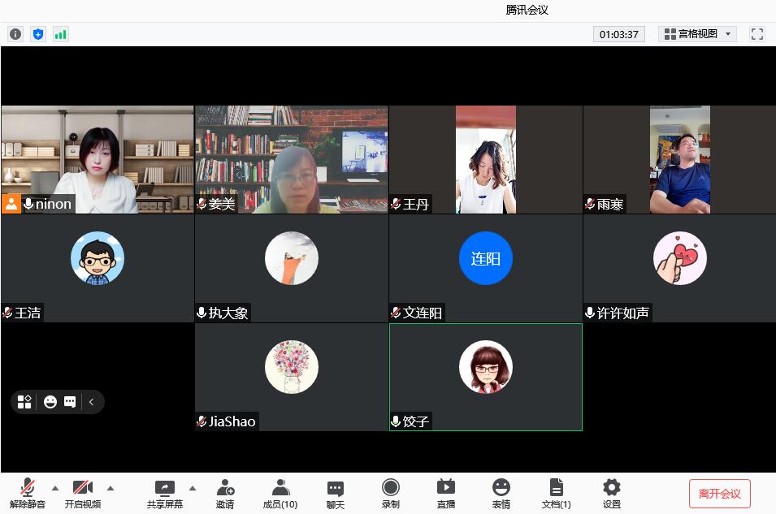Turn on camera with 开启视频
Screen dimensions: 776x514
point(83,493)
